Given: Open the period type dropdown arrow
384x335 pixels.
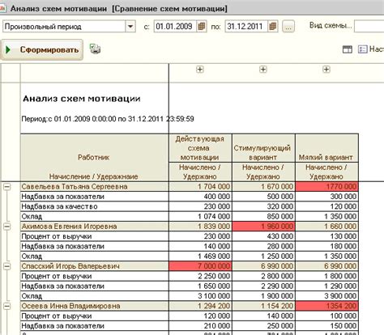Looking at the screenshot, I should coord(130,27).
